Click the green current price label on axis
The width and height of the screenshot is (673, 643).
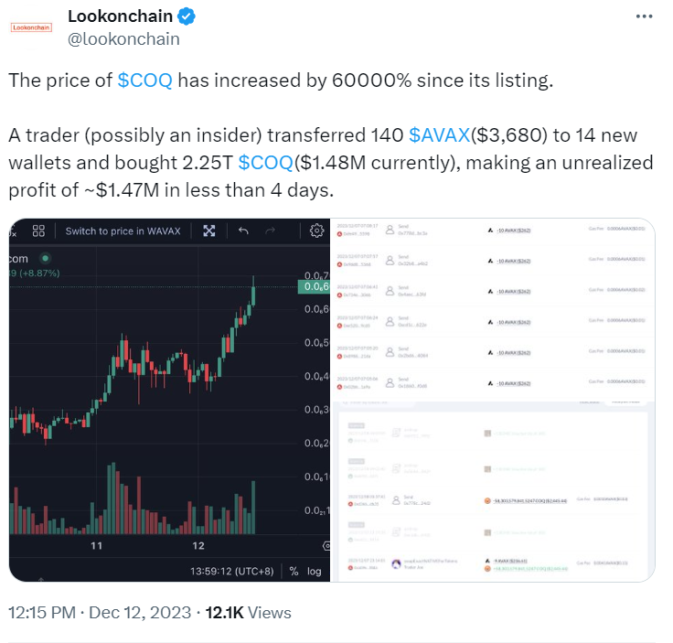pyautogui.click(x=314, y=286)
